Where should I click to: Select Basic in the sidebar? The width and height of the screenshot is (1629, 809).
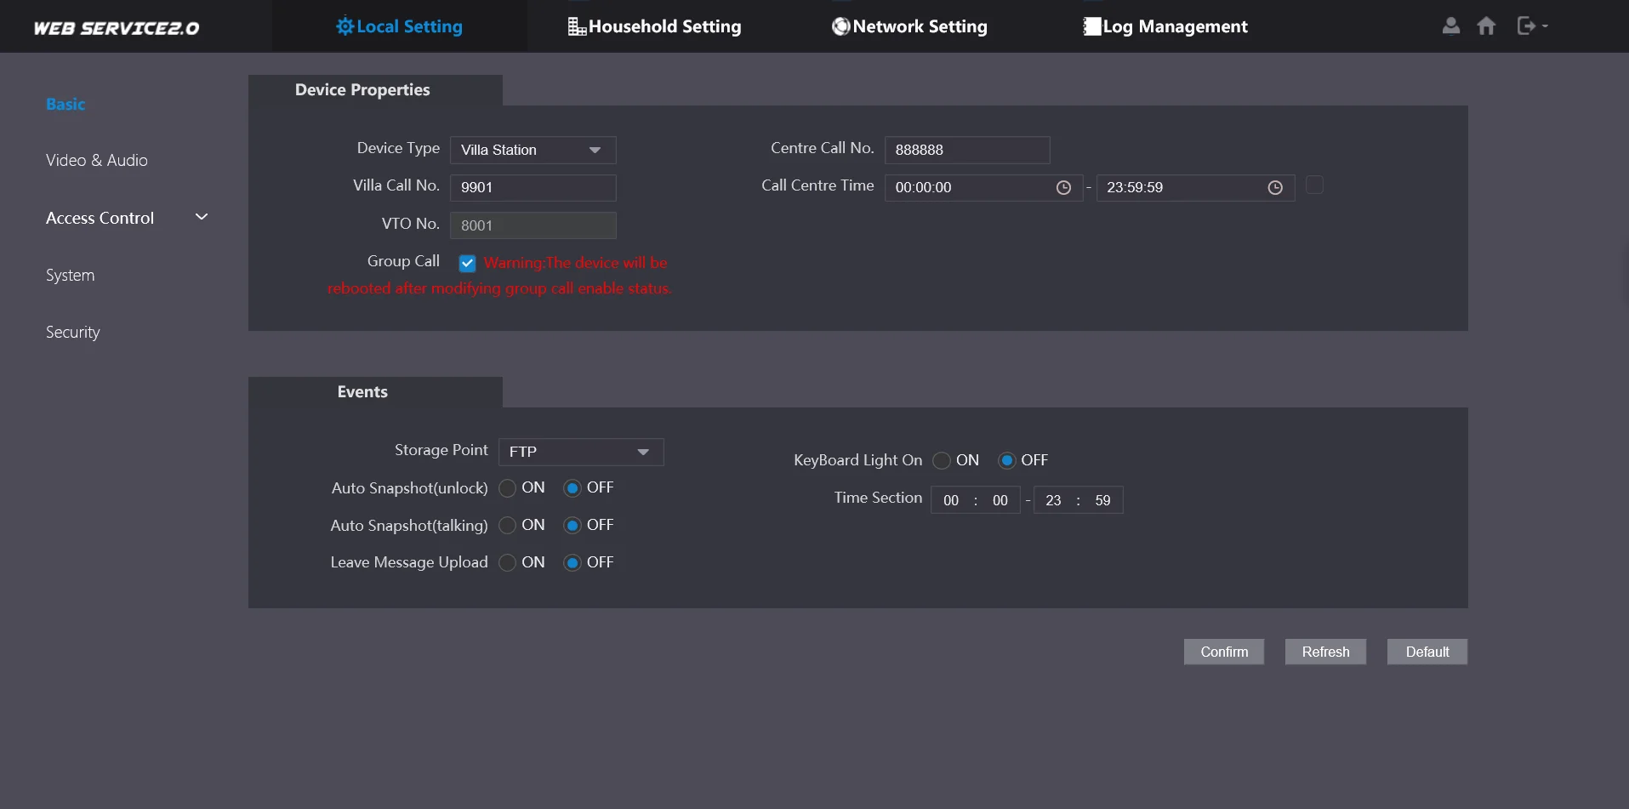(66, 105)
